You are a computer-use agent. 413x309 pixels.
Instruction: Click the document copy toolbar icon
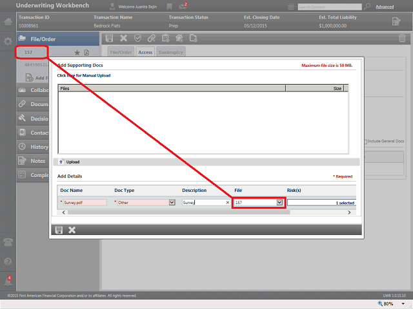tap(194, 39)
